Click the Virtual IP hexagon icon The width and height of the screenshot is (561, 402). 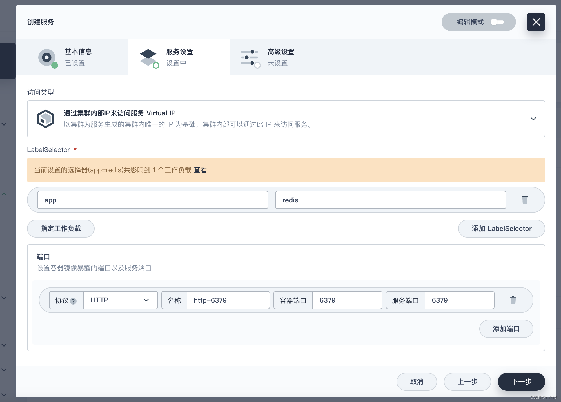point(46,119)
